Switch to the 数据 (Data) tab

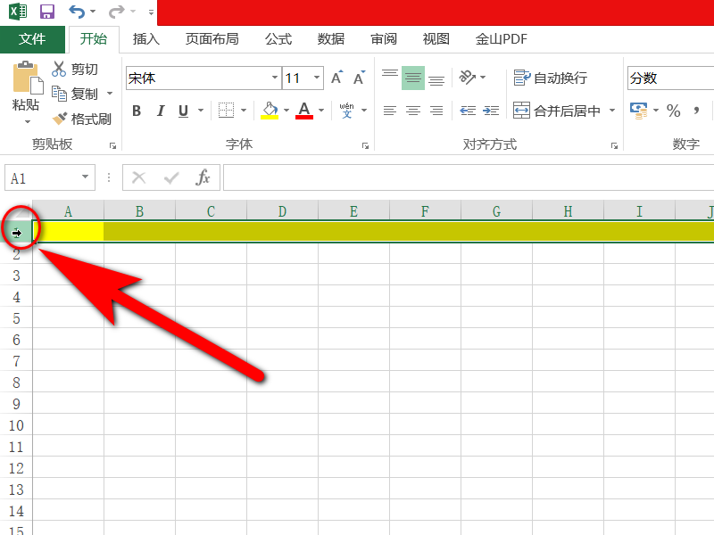pos(330,39)
